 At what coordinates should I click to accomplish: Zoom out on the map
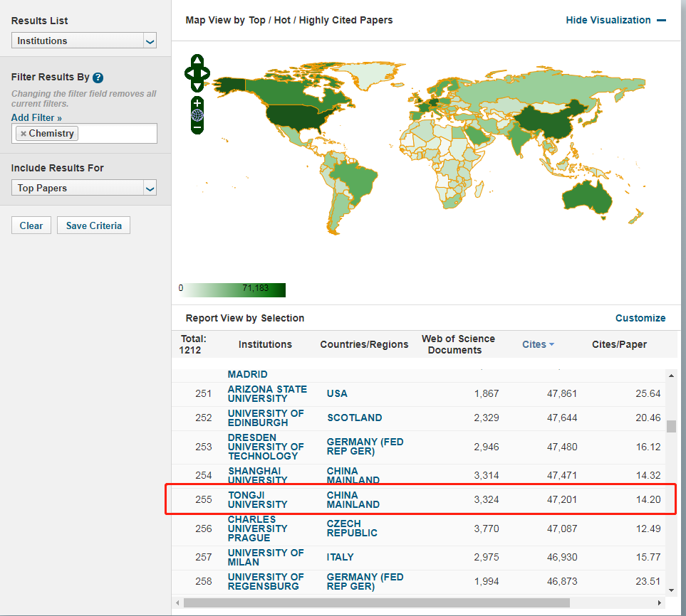197,127
